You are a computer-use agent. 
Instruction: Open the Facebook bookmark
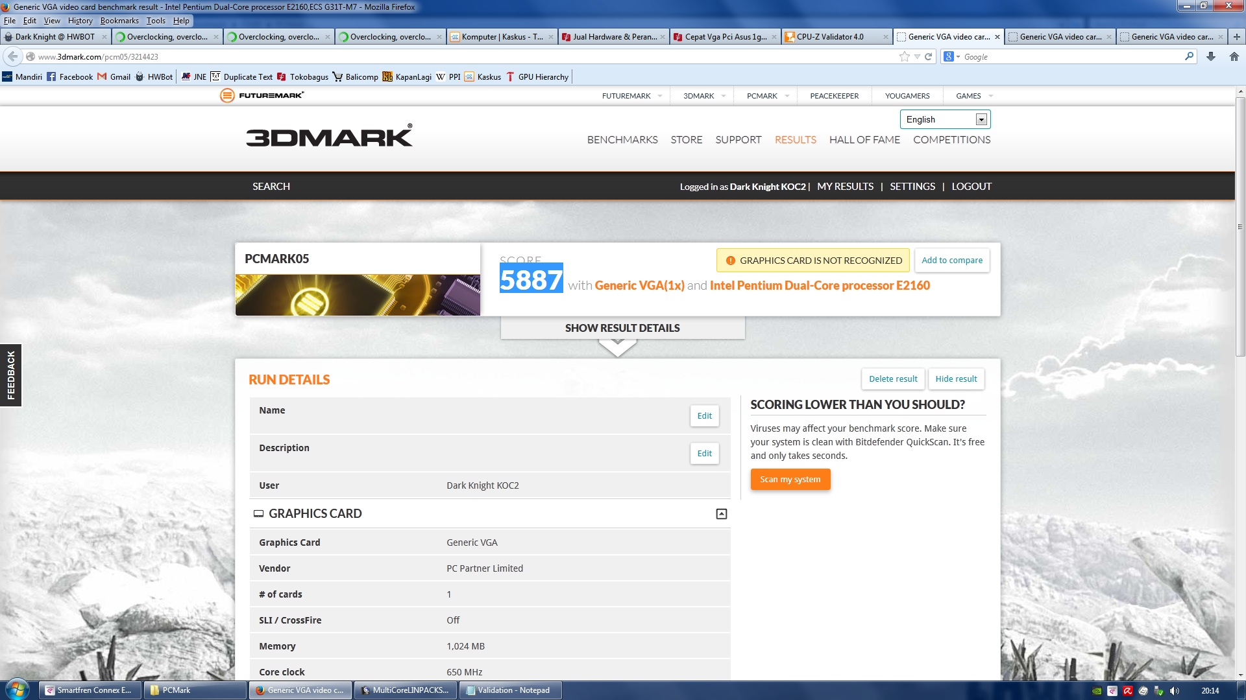point(70,76)
